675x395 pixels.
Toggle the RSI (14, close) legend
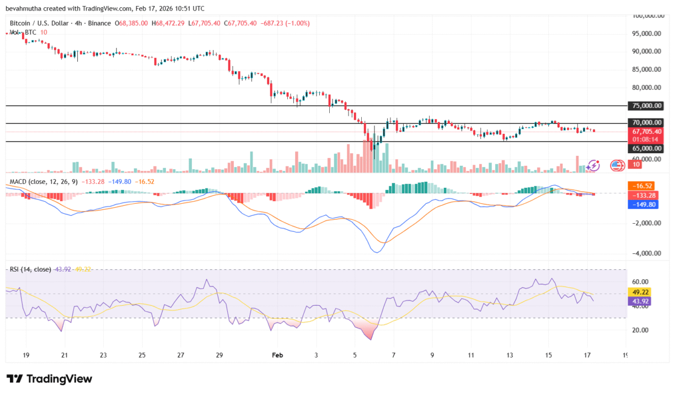pyautogui.click(x=28, y=269)
